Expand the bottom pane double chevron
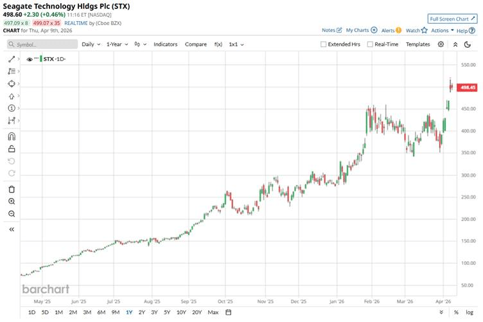The width and height of the screenshot is (483, 322). pos(441,312)
